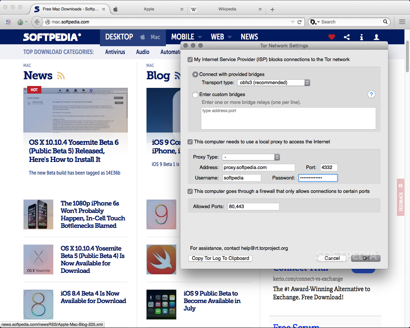The height and width of the screenshot is (328, 410).
Task: Select Connect with provided bridges radio button
Action: point(195,74)
